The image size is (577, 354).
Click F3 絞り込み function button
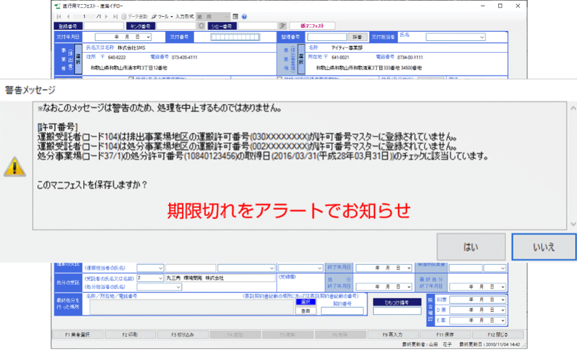click(x=183, y=335)
